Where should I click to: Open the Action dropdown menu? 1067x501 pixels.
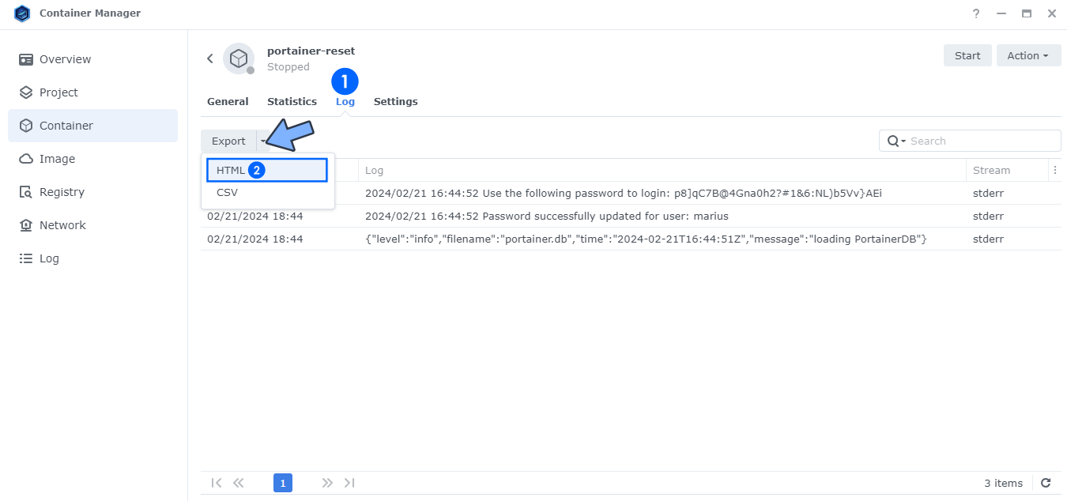tap(1028, 55)
